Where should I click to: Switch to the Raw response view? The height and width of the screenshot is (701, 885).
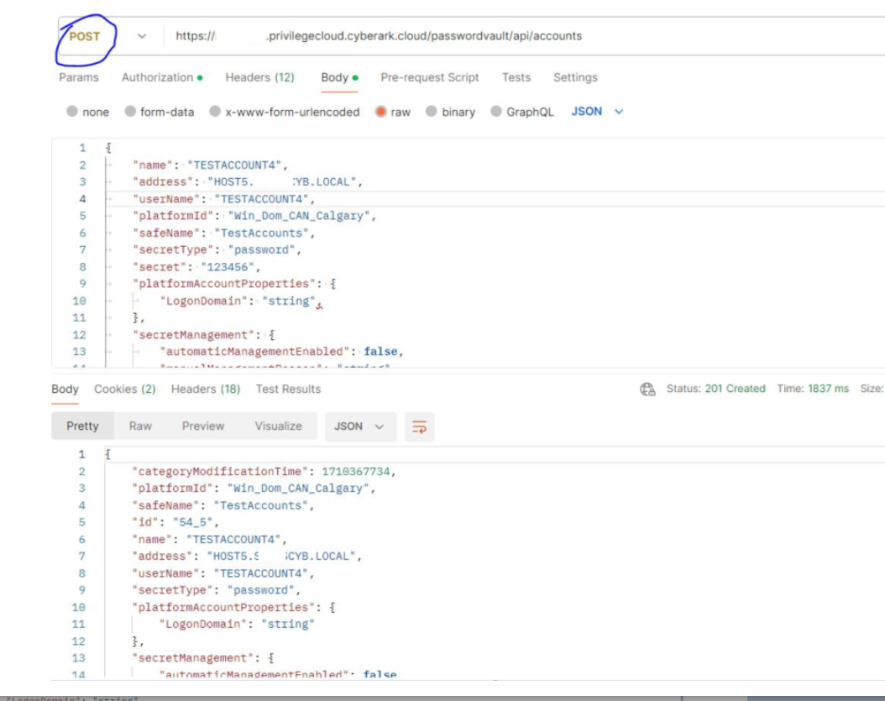click(x=140, y=426)
